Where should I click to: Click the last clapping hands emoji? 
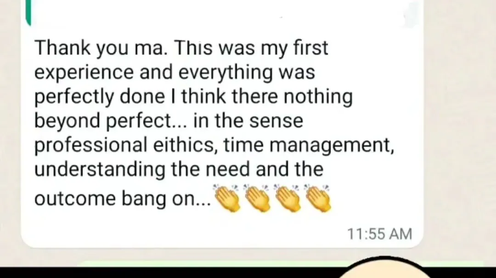[318, 198]
